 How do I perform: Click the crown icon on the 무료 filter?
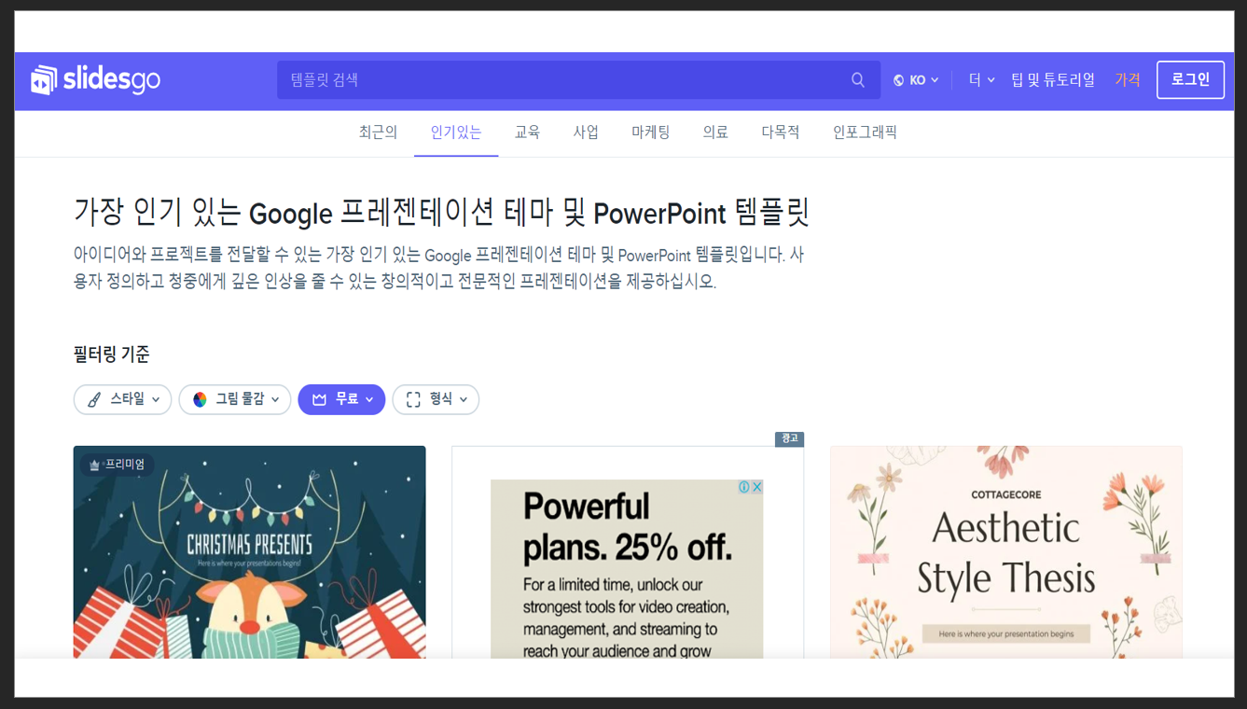pyautogui.click(x=318, y=399)
